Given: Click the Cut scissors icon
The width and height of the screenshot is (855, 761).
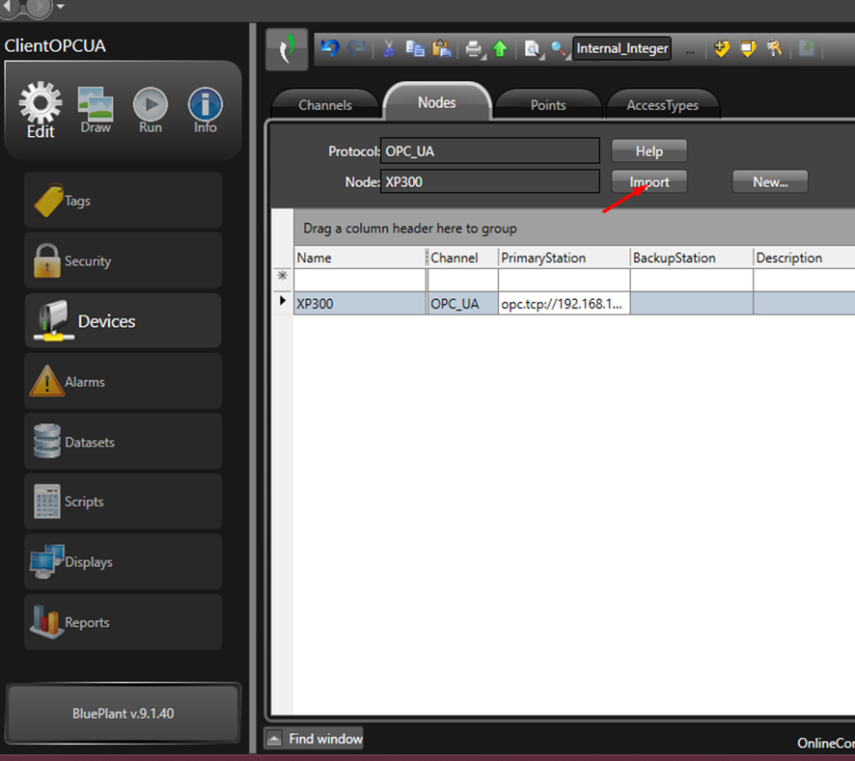Looking at the screenshot, I should (388, 48).
